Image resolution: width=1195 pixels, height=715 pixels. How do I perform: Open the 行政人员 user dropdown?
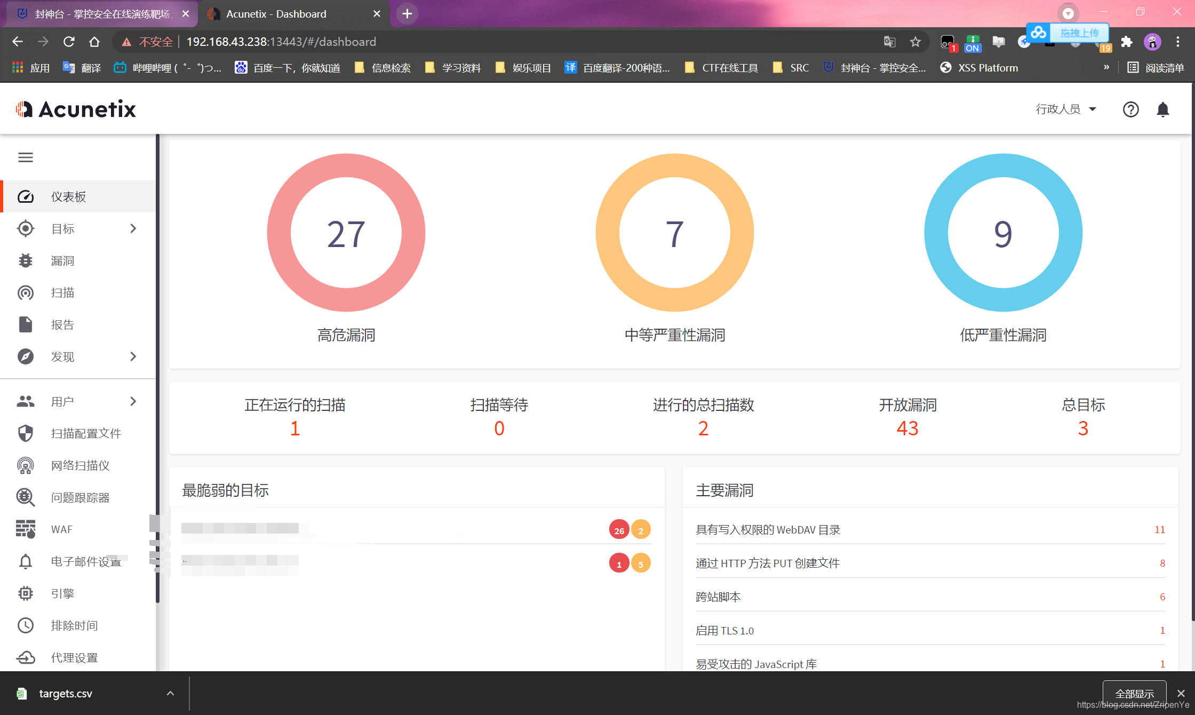pos(1066,109)
